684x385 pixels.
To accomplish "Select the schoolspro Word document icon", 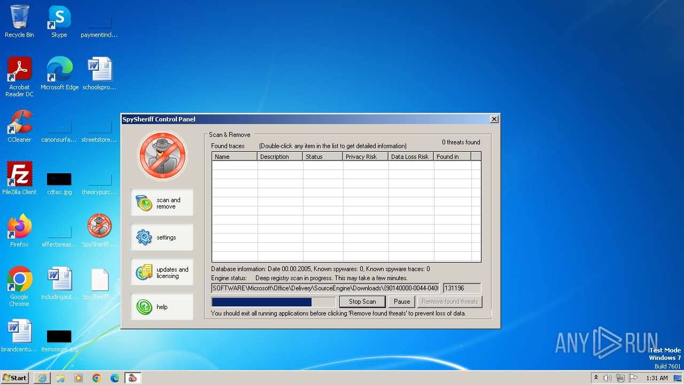I will click(x=99, y=74).
